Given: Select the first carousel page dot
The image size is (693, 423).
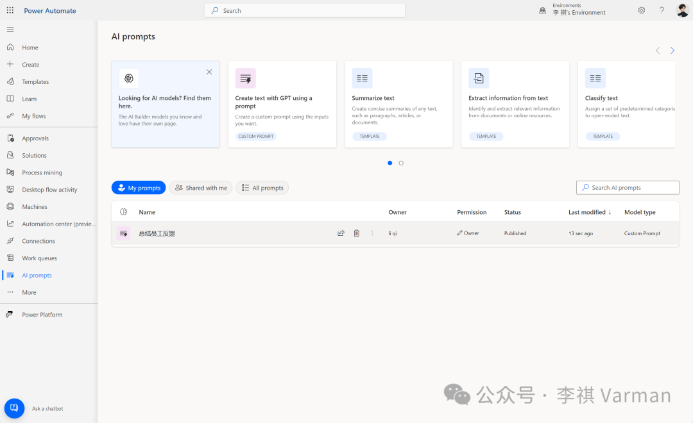Looking at the screenshot, I should coord(390,163).
